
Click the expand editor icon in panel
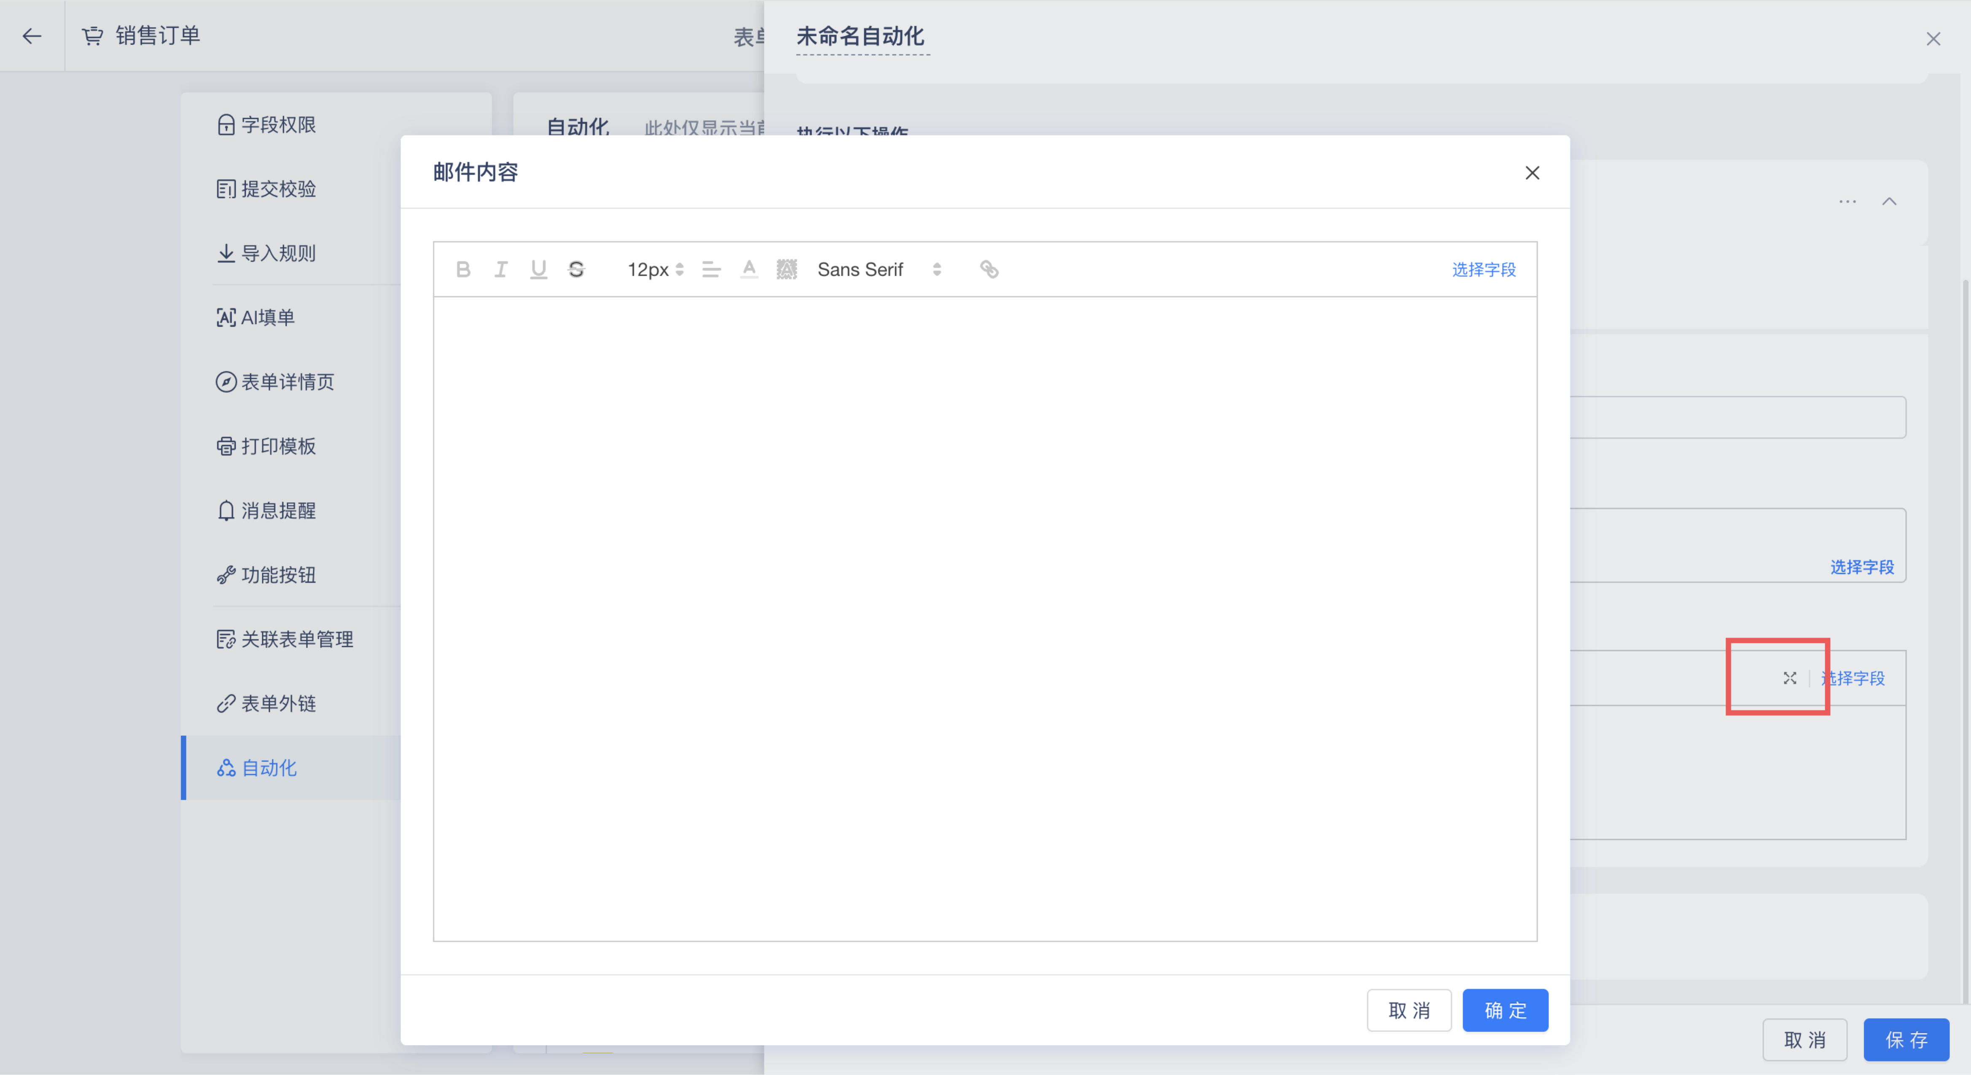(x=1789, y=678)
